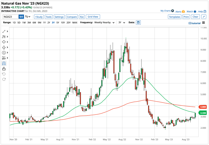Click the Alerts link text

click(178, 12)
